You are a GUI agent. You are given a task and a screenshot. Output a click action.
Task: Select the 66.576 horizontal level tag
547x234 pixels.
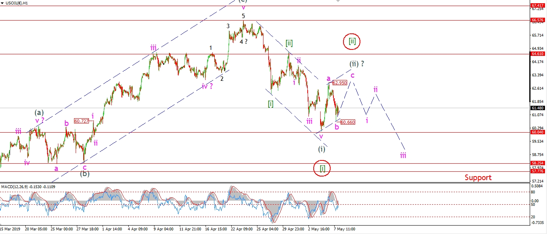537,19
